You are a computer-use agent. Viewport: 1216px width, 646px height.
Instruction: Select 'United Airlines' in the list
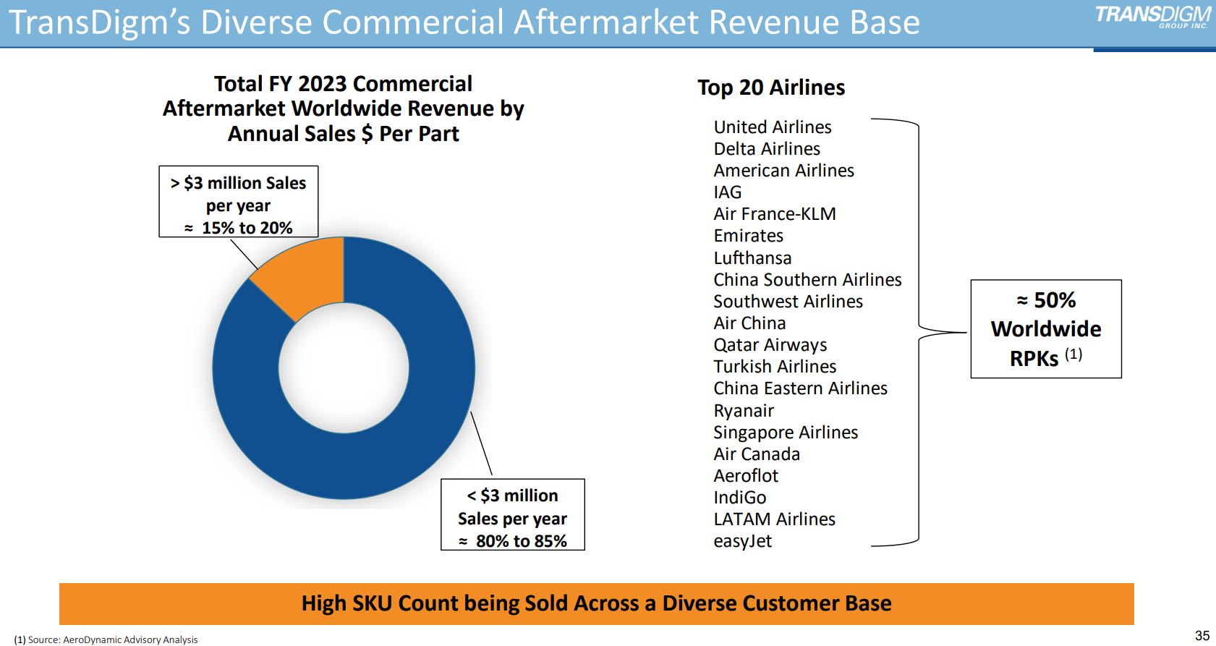pyautogui.click(x=773, y=127)
